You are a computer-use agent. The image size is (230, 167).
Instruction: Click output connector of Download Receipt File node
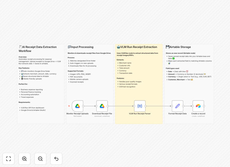coord(108,106)
